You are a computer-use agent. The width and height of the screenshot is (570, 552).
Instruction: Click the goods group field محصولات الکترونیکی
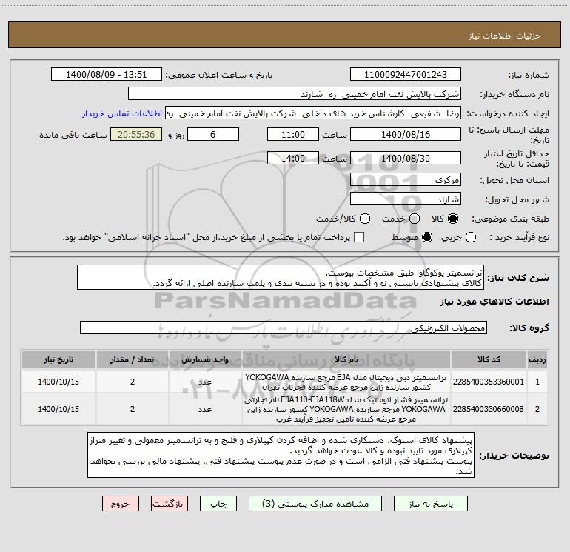click(x=284, y=327)
